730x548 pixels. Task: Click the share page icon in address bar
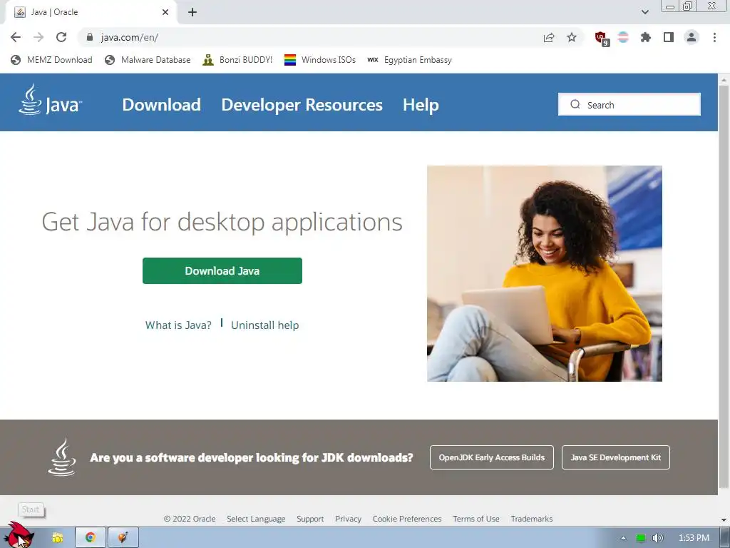(x=549, y=37)
